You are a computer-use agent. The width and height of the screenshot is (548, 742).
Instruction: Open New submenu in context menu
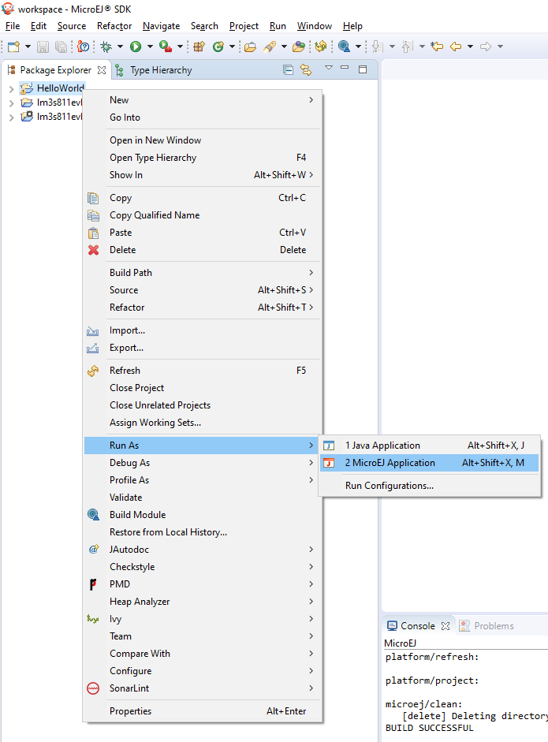tap(202, 100)
